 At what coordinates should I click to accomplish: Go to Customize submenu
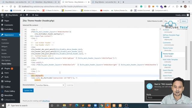tap(5, 43)
